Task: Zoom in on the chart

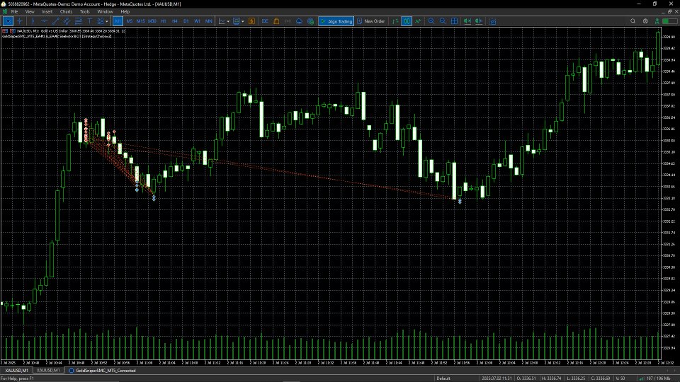Action: [431, 21]
